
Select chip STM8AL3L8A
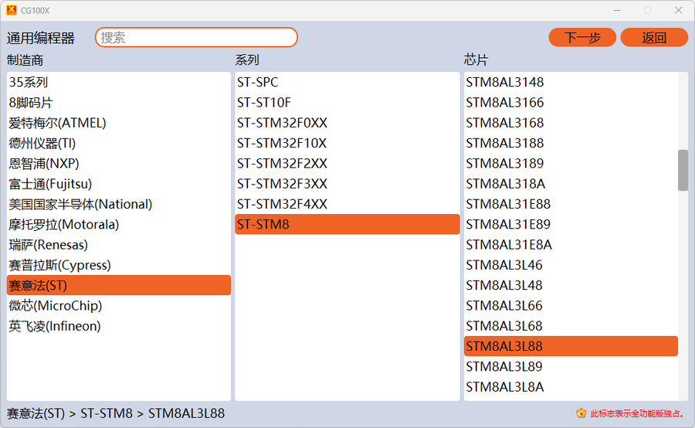(505, 387)
